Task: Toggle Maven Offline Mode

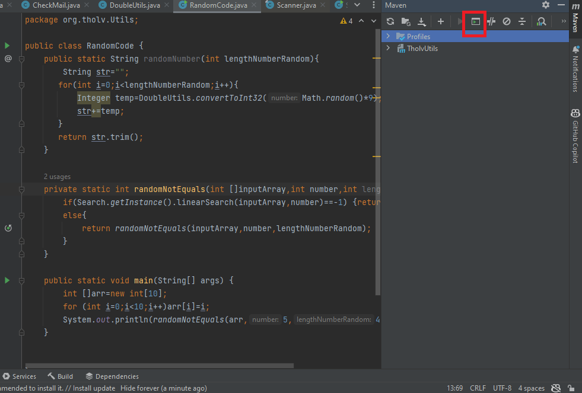Action: coord(505,21)
